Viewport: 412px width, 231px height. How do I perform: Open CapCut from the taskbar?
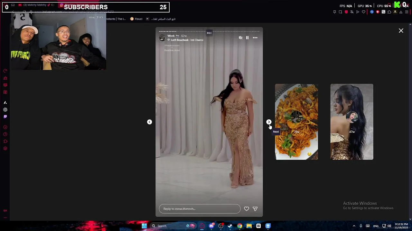pos(258,226)
